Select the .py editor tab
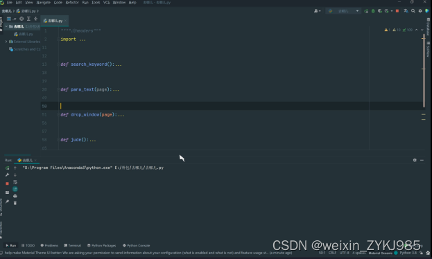 (x=55, y=21)
